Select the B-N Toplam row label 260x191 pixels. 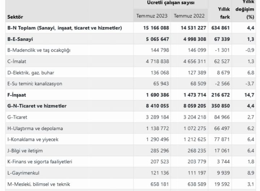click(64, 28)
